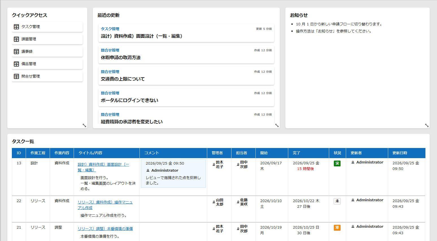Open task link リリース）調整）本番環境の準備

(105, 229)
